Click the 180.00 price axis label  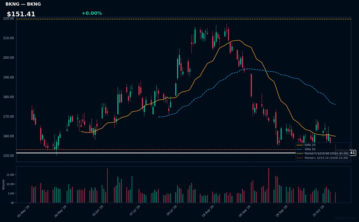[9, 97]
